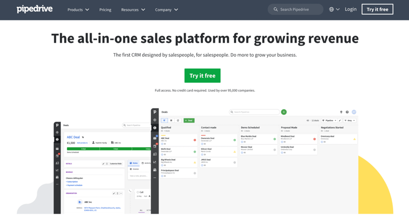The image size is (409, 218).
Task: Open the Pricing page
Action: 105,10
